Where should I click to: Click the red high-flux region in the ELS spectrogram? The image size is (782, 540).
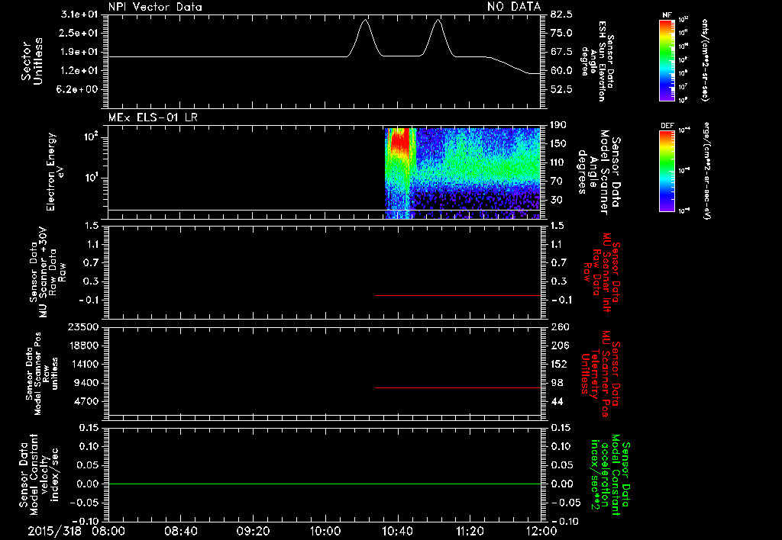click(400, 140)
